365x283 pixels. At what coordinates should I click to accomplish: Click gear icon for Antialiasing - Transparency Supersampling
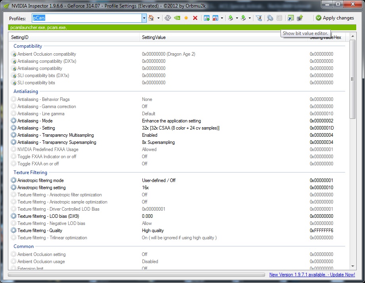(13, 142)
